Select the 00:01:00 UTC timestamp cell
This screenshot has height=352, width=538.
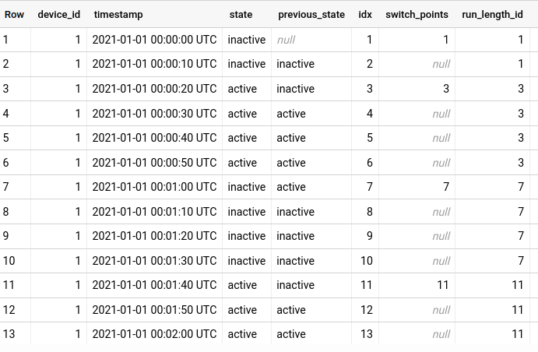[154, 187]
